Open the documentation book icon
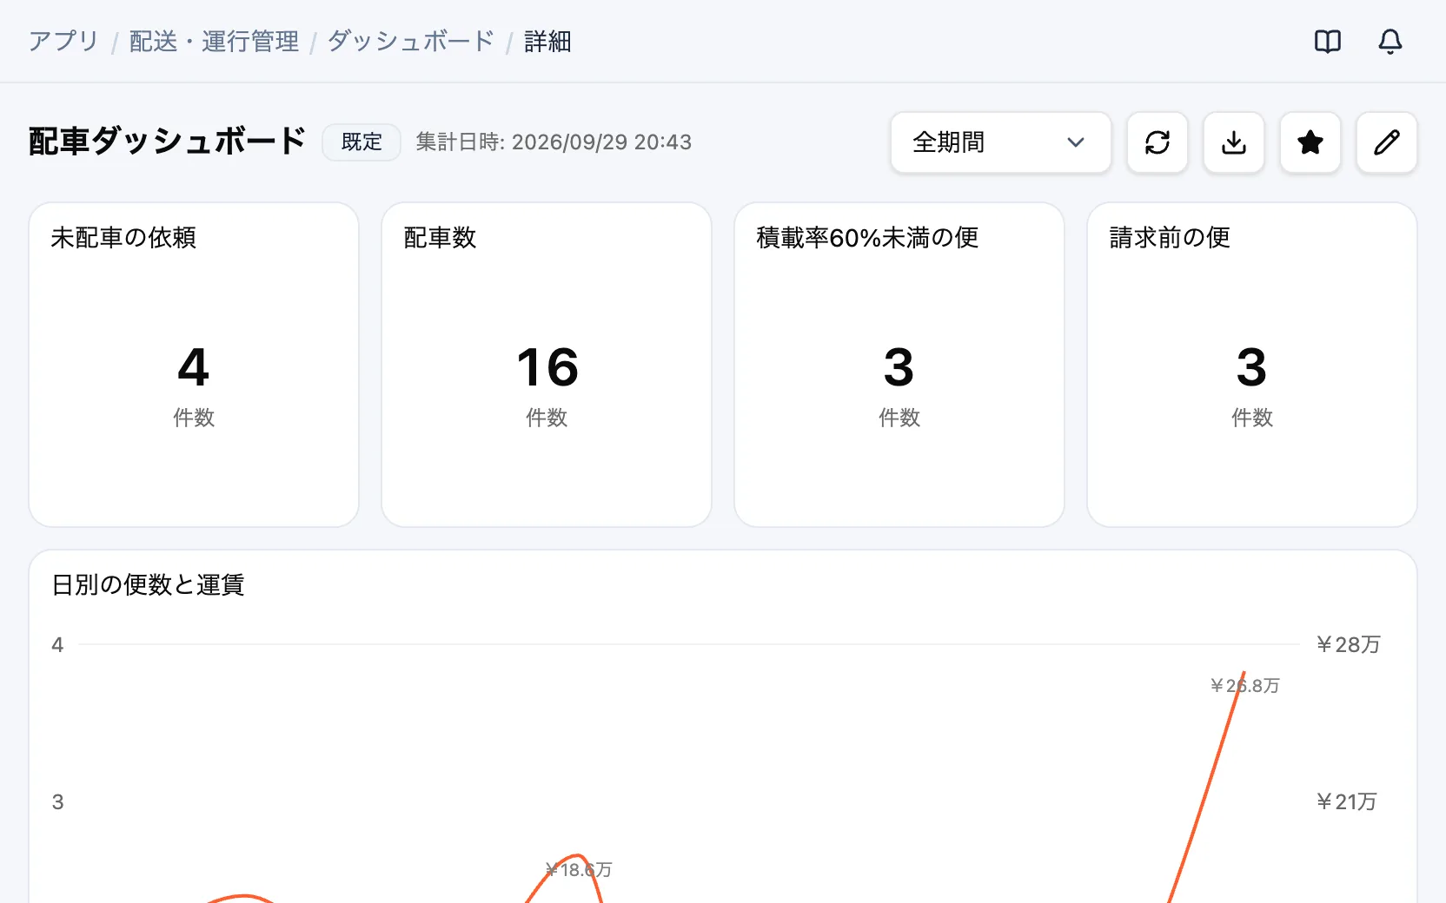 pos(1328,41)
